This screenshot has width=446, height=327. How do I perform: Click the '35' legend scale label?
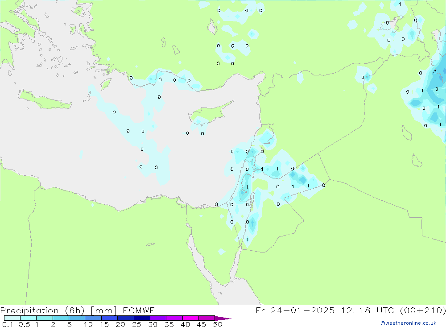coord(169,324)
